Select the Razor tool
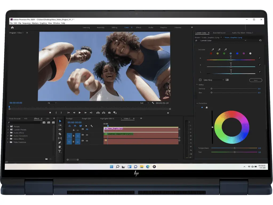 (60, 134)
